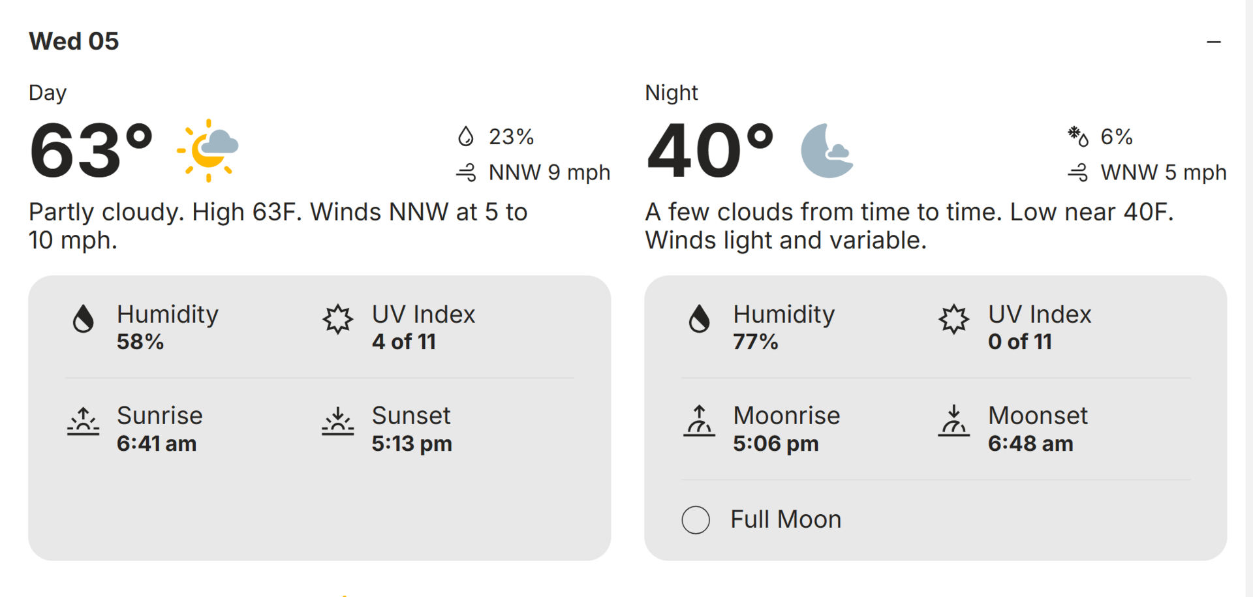The height and width of the screenshot is (597, 1253).
Task: Click the day wind icon beside NNW
Action: pos(466,173)
